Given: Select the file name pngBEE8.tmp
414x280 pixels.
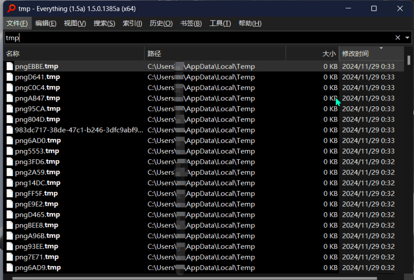Looking at the screenshot, I should coord(37,225).
